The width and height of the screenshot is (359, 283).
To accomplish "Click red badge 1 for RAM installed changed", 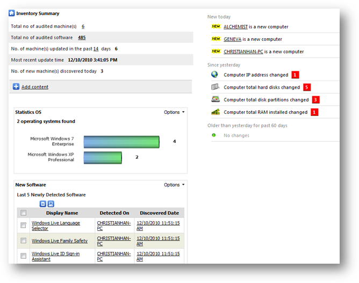I will pos(314,112).
